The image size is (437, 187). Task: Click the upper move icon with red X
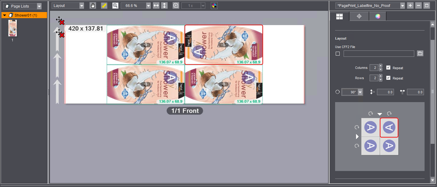pos(60,21)
